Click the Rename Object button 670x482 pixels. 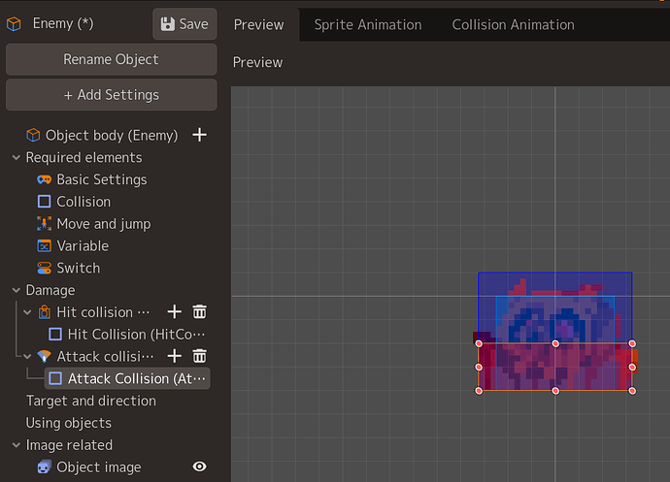coord(111,59)
